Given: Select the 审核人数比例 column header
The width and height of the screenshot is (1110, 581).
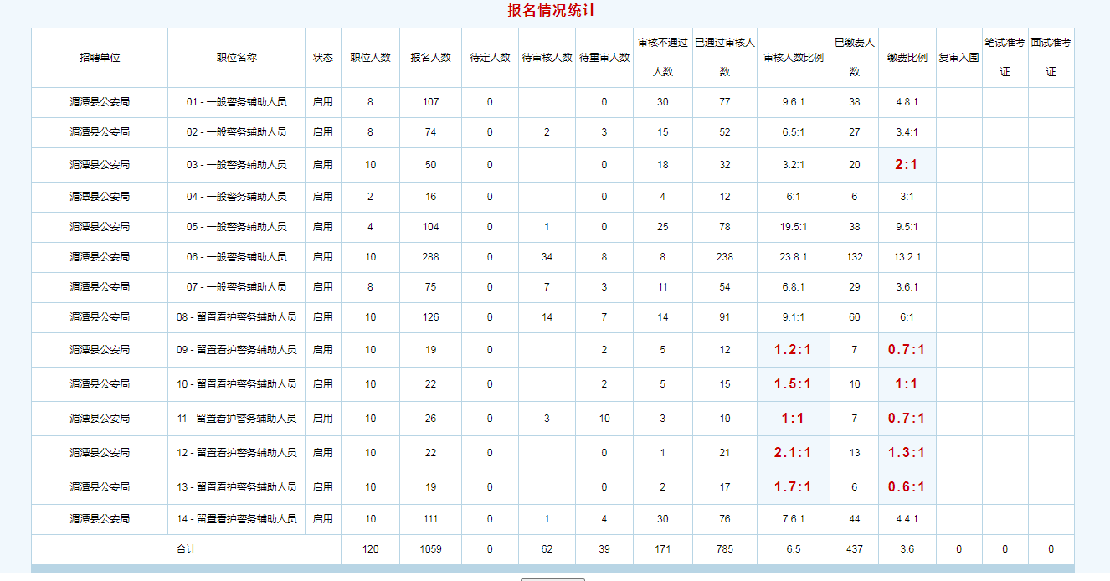Looking at the screenshot, I should click(793, 58).
